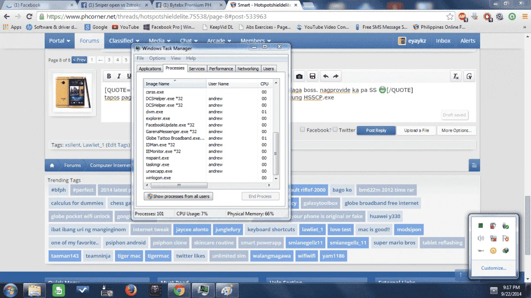531x298 pixels.
Task: Open the Apps bookmarks shortcut
Action: click(12, 27)
